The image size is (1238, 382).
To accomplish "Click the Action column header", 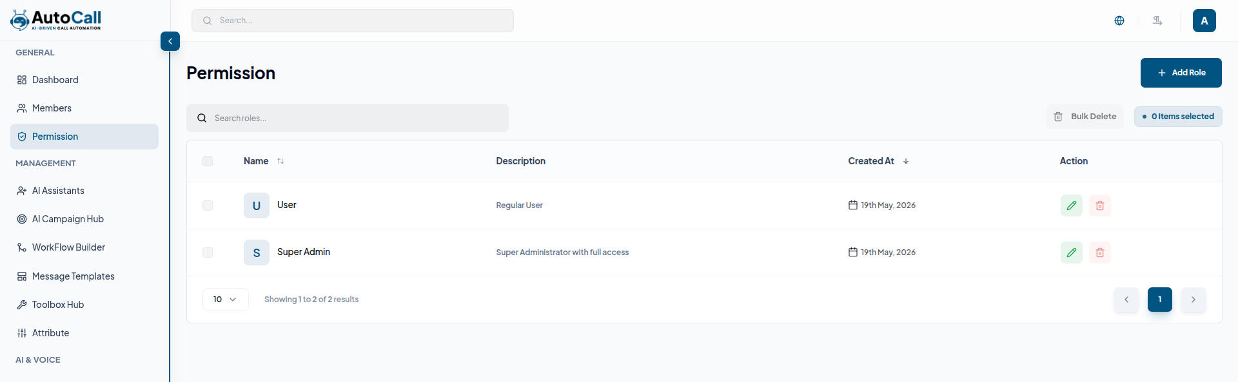I will [1074, 161].
